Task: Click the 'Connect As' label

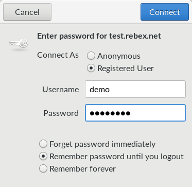Action: [58, 55]
